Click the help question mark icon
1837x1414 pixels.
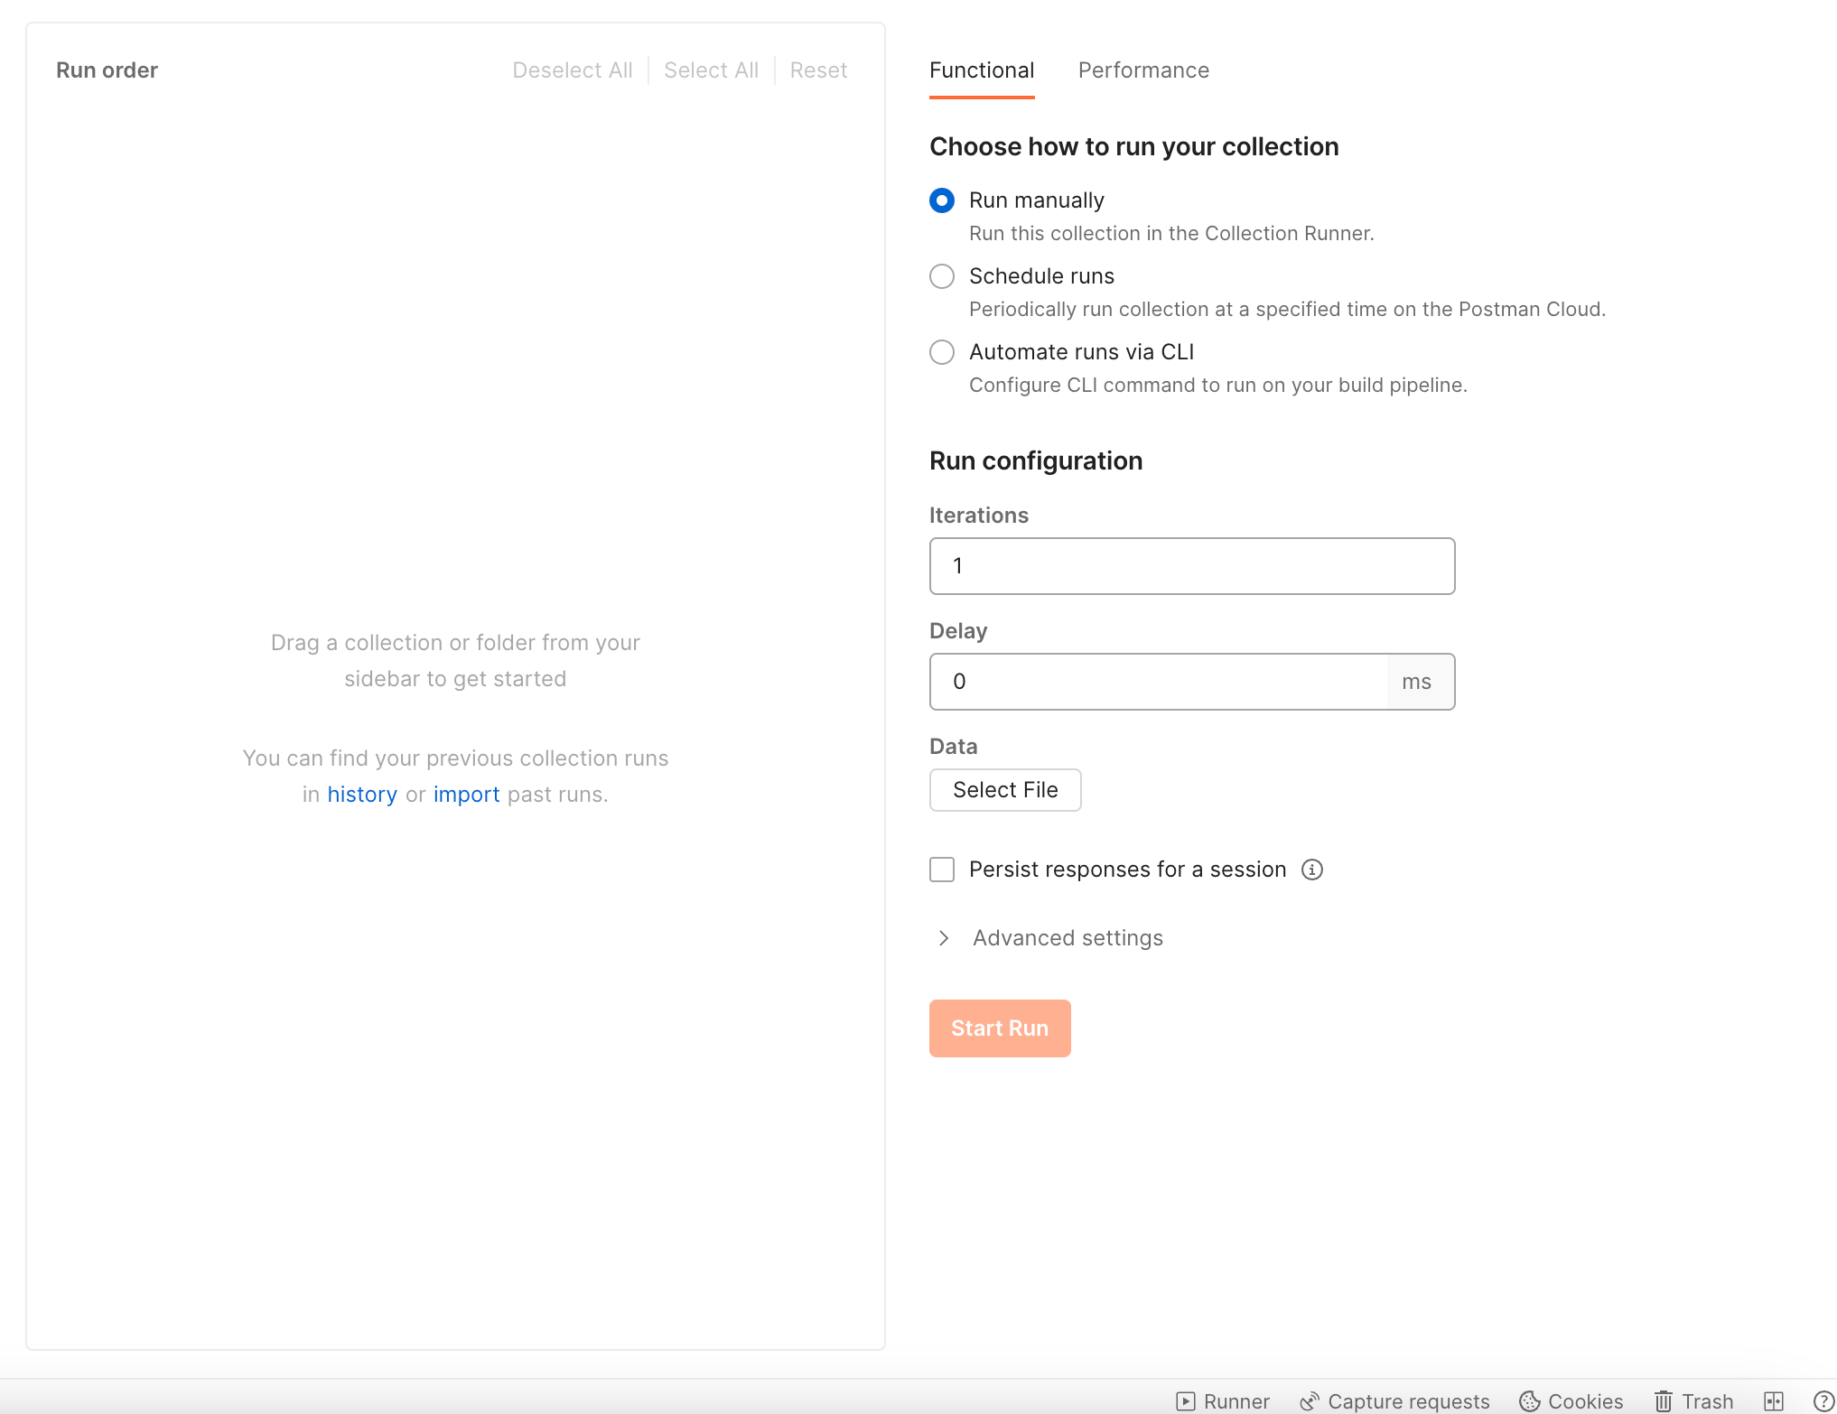click(x=1823, y=1400)
